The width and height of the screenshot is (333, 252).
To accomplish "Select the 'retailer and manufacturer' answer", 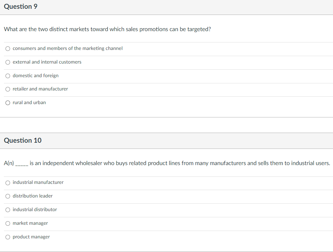I will (8, 89).
